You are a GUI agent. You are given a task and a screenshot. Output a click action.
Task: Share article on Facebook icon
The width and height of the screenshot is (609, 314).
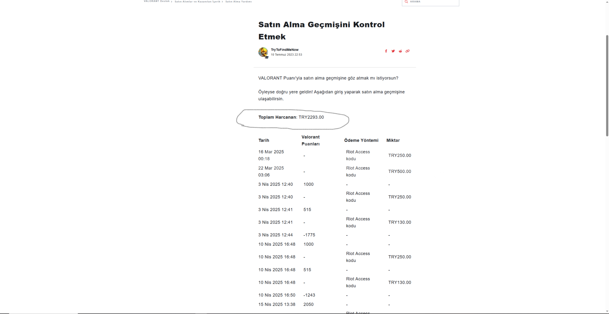coord(386,51)
